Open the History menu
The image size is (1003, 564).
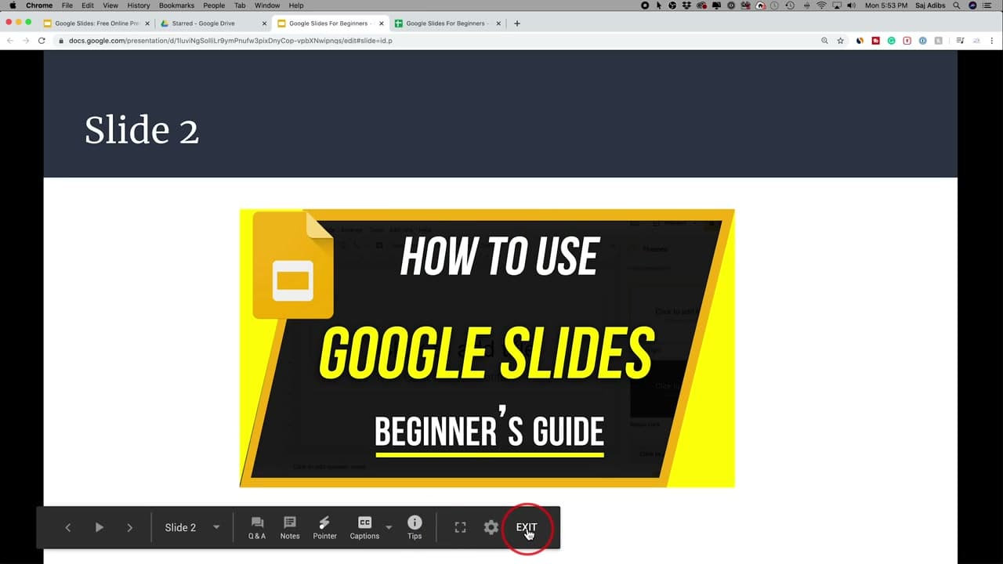[x=139, y=5]
